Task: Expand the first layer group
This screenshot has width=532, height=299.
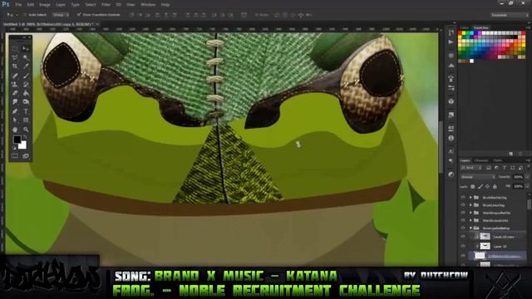Action: click(470, 197)
